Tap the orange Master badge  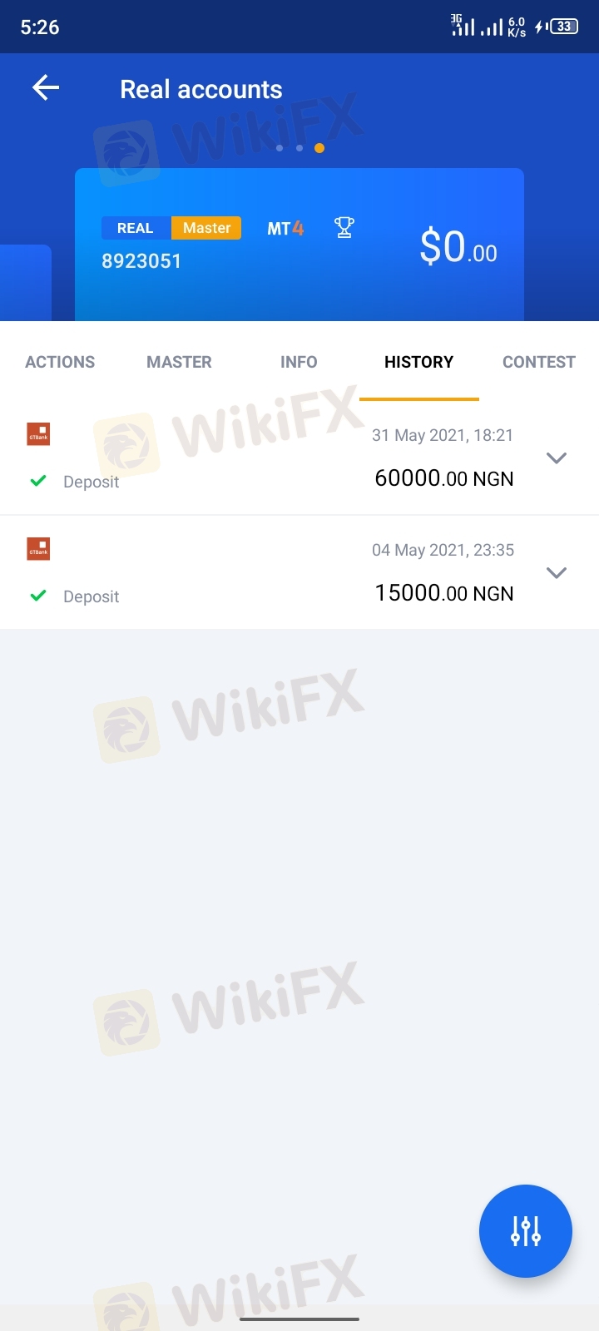(x=206, y=228)
